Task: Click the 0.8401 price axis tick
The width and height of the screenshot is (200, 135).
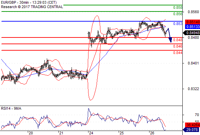Action: click(193, 63)
